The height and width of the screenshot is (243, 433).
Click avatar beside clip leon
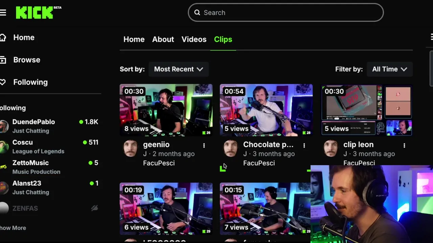[x=331, y=149]
